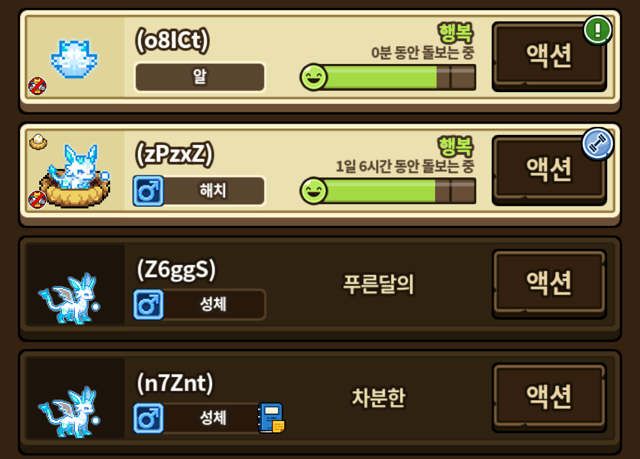Click red prohibited icon on hatchling zPzxZ
Viewport: 640px width, 459px height.
tap(37, 199)
